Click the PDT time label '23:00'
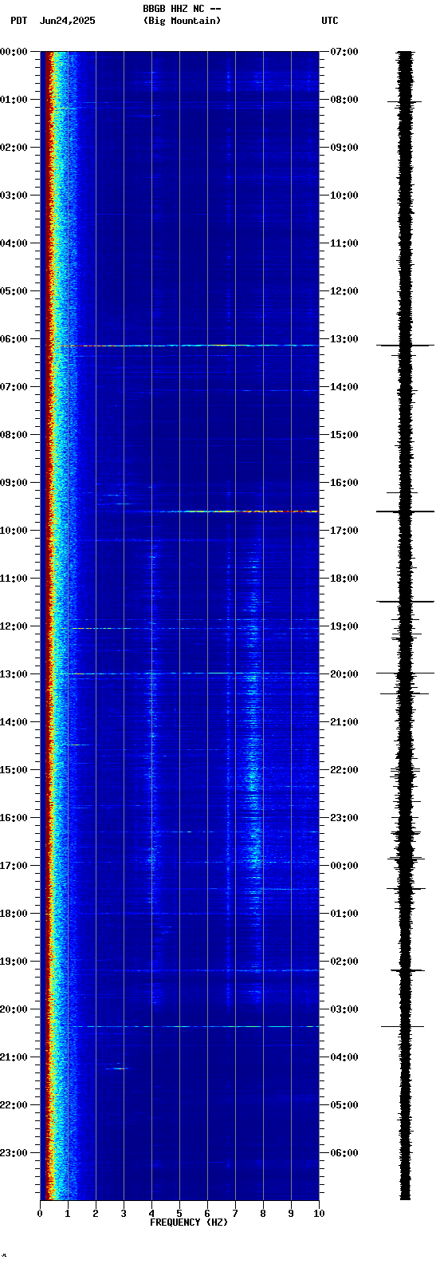Image resolution: width=440 pixels, height=1264 pixels. (x=14, y=1152)
